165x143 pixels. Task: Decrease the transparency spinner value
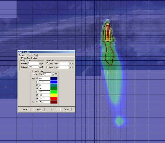point(53,74)
